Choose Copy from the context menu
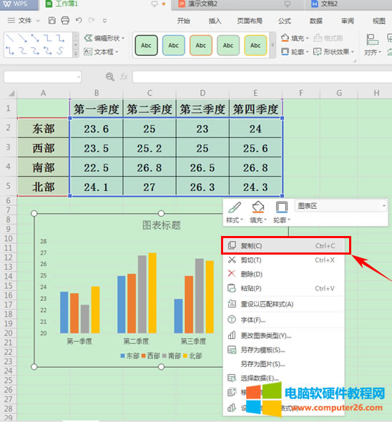Screen dimensions: 392x422 click(283, 246)
